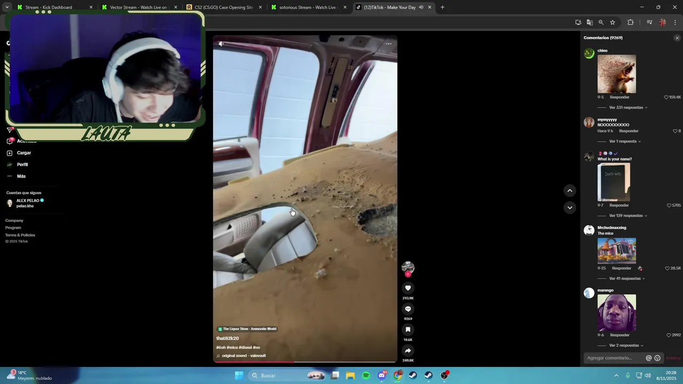This screenshot has width=683, height=384.
Task: Expand 'Ver 331 respuestas' under chino's comment
Action: [x=628, y=108]
